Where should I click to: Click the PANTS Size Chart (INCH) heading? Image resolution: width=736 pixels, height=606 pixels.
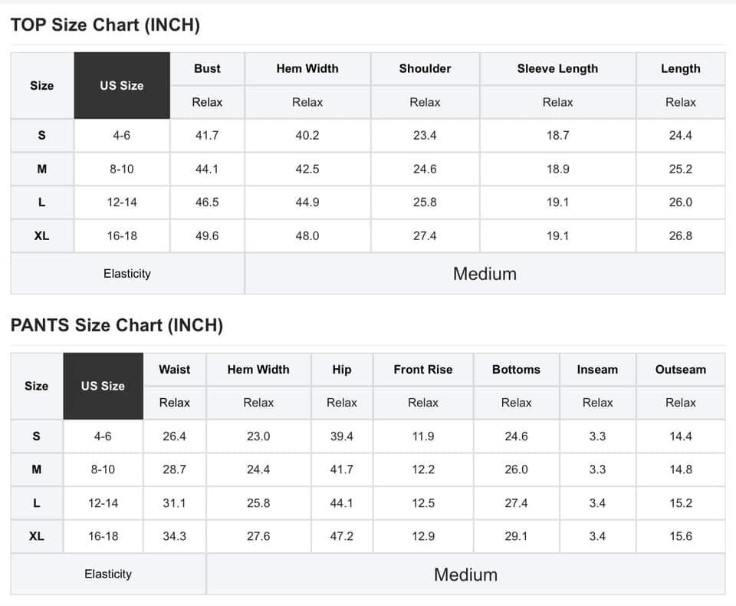[117, 325]
